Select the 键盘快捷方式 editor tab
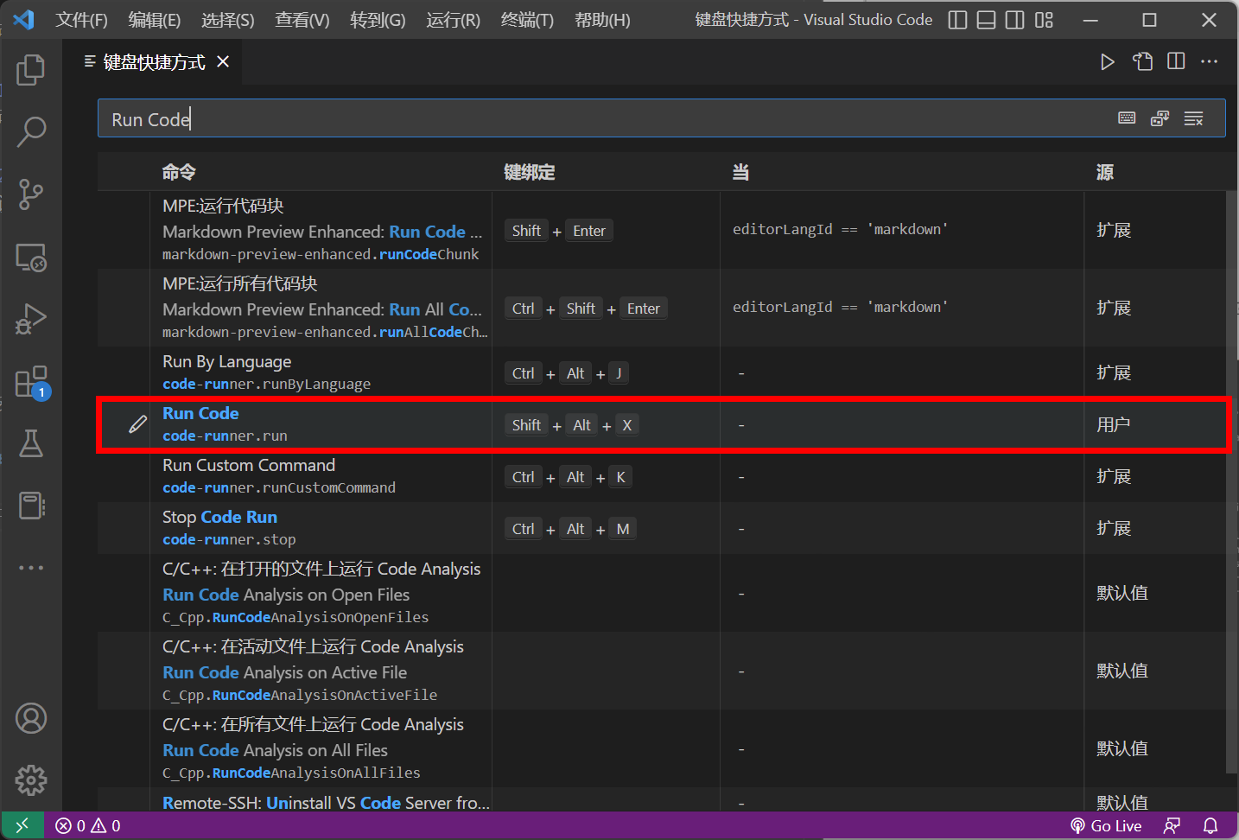Viewport: 1239px width, 840px height. tap(154, 62)
